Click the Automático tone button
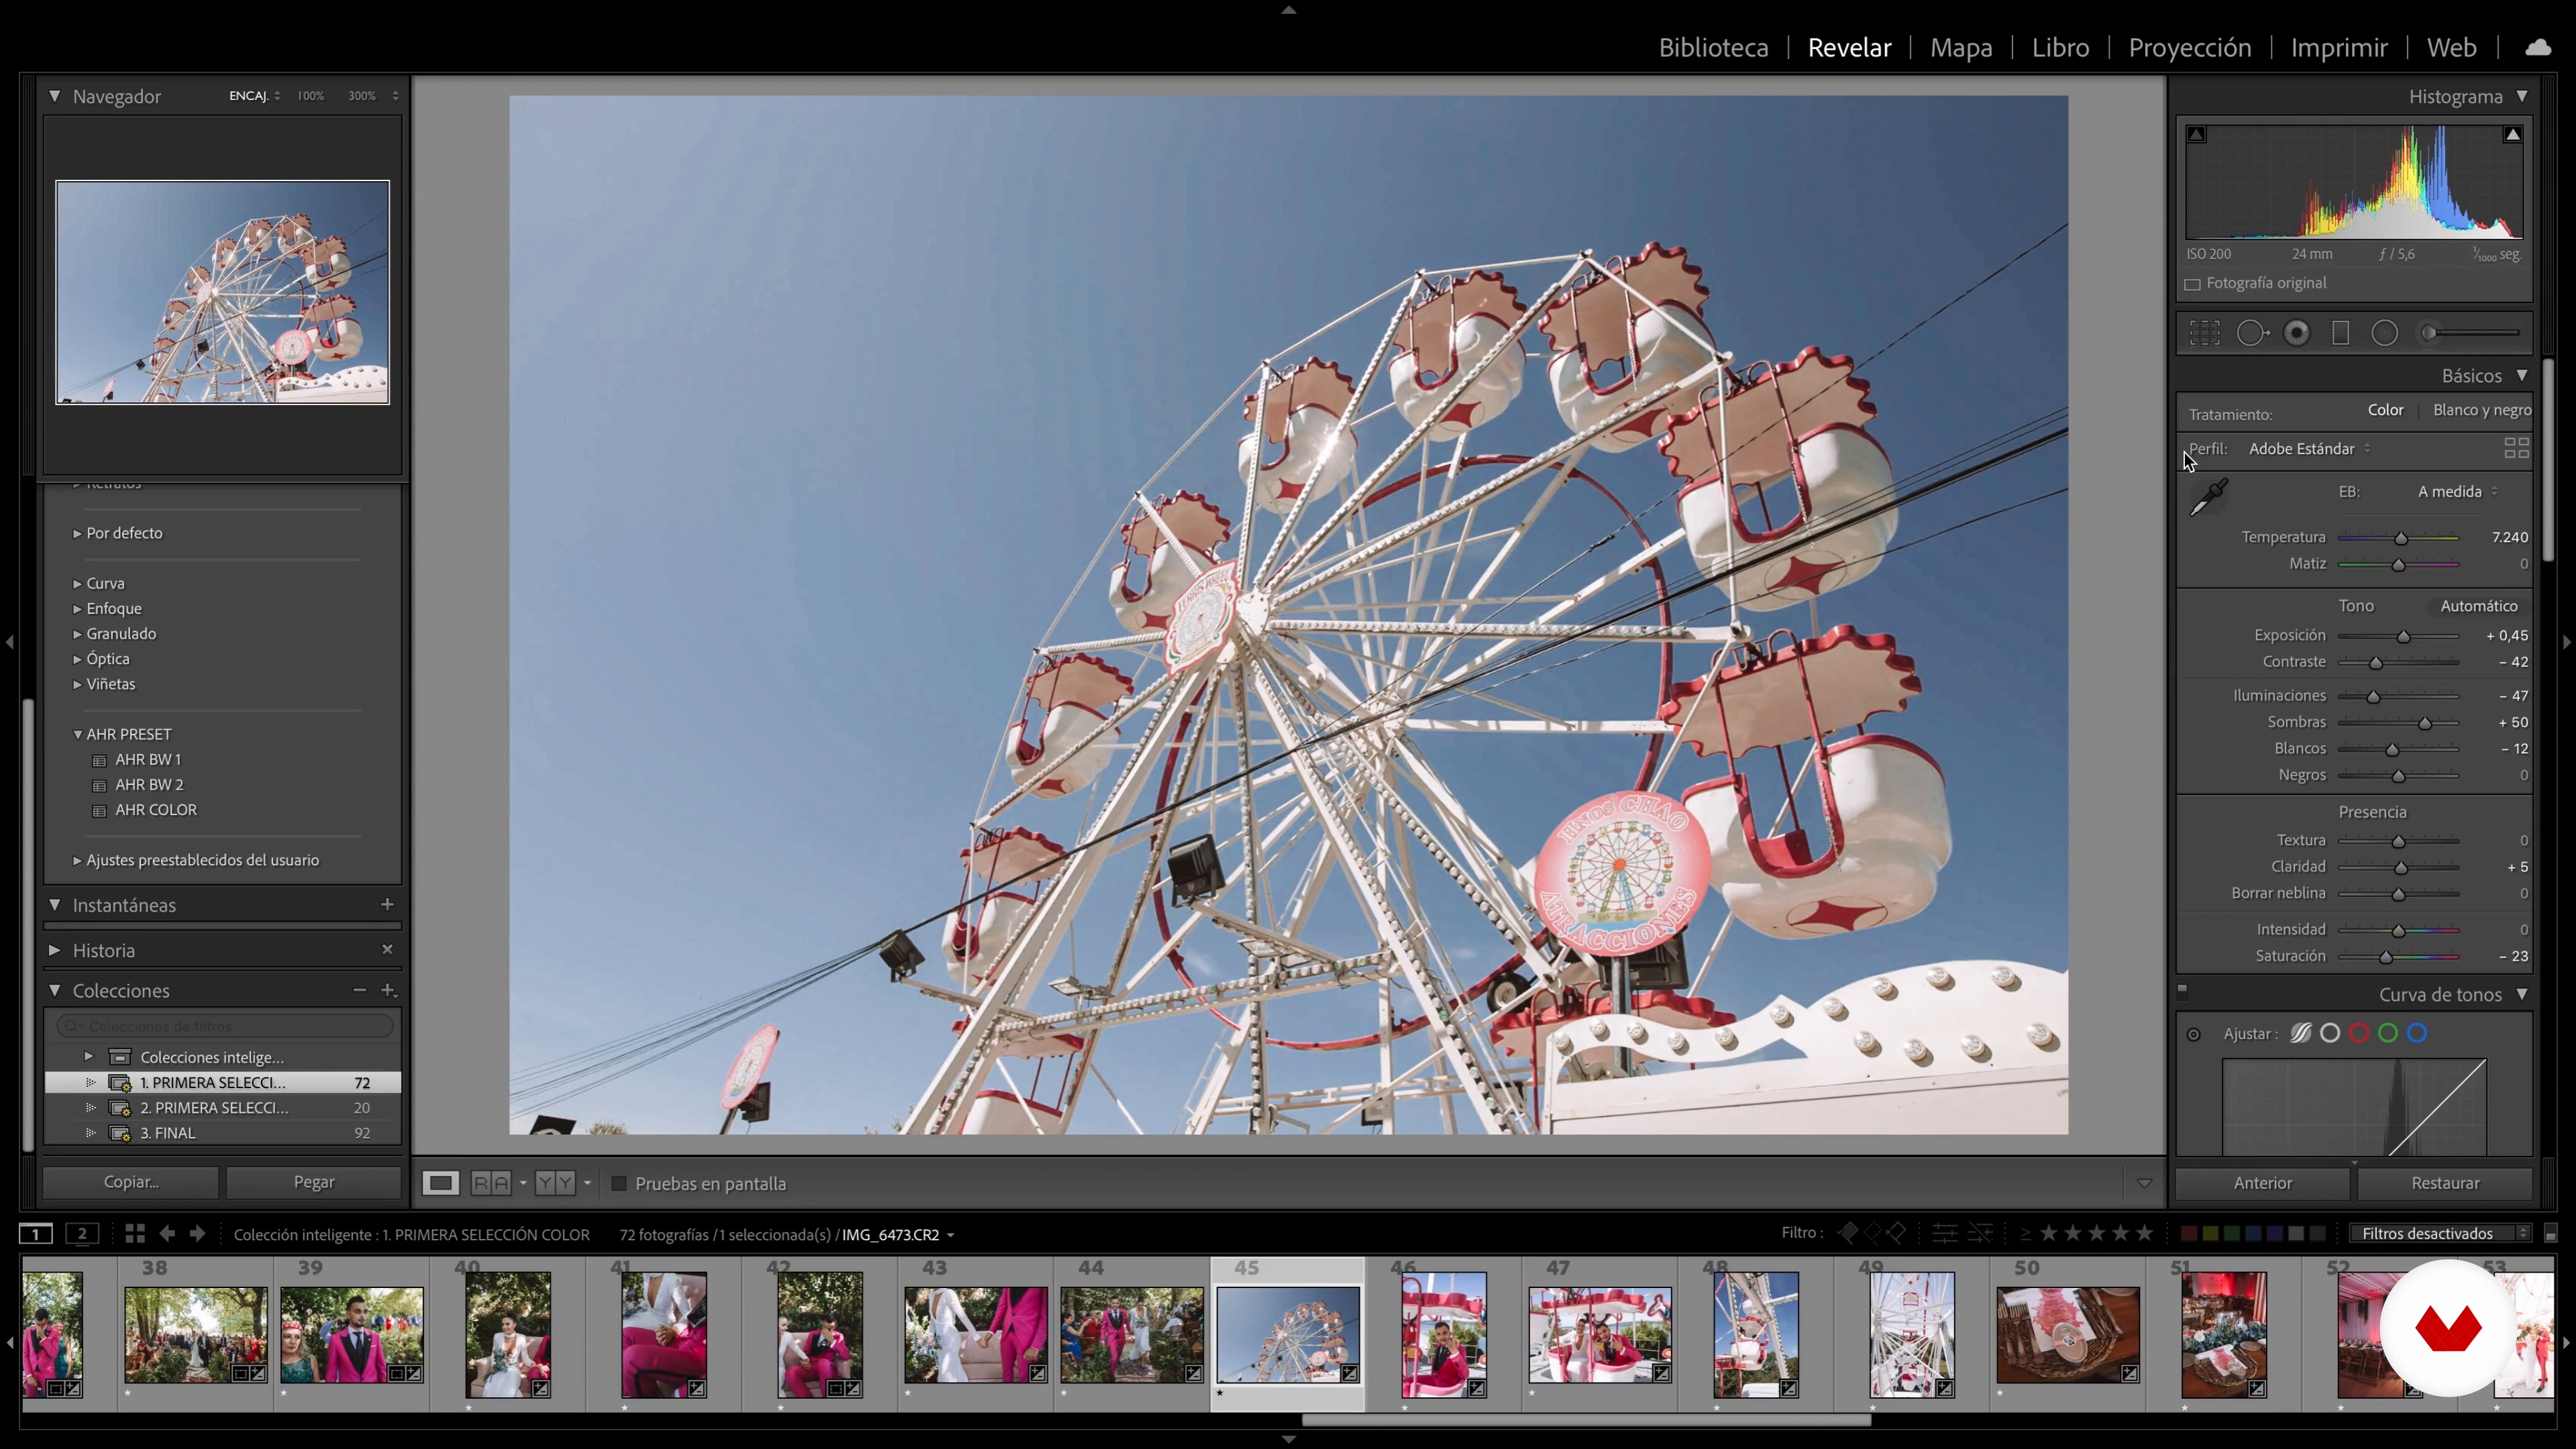The image size is (2576, 1449). click(2479, 606)
